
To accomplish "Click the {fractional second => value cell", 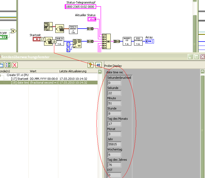I will point(44,83).
